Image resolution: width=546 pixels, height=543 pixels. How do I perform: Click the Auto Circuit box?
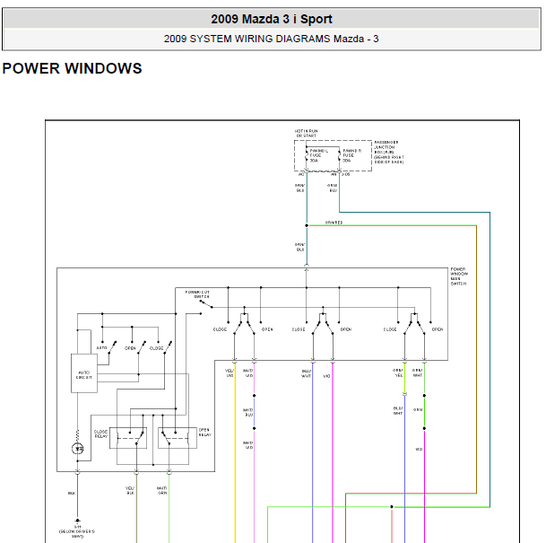[x=84, y=373]
